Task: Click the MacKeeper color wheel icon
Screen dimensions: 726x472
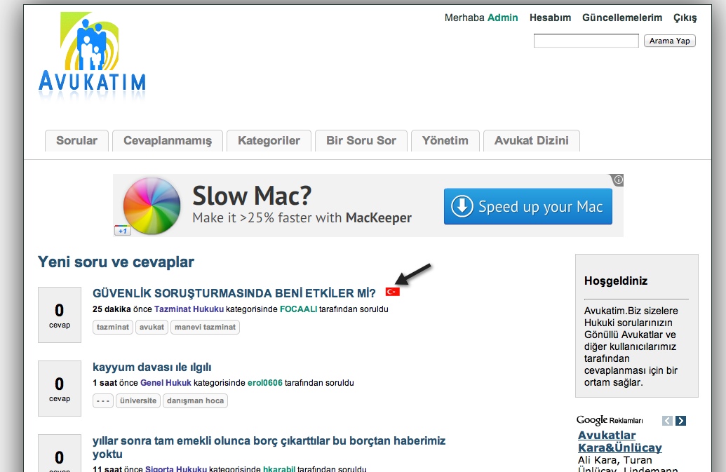Action: click(x=152, y=206)
